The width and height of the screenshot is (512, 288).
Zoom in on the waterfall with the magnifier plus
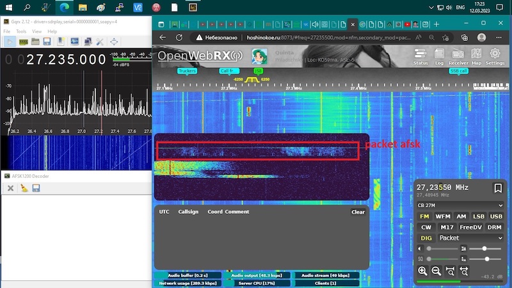coord(422,271)
